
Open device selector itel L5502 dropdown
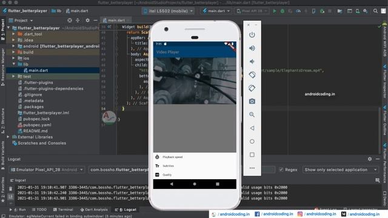coord(169,11)
